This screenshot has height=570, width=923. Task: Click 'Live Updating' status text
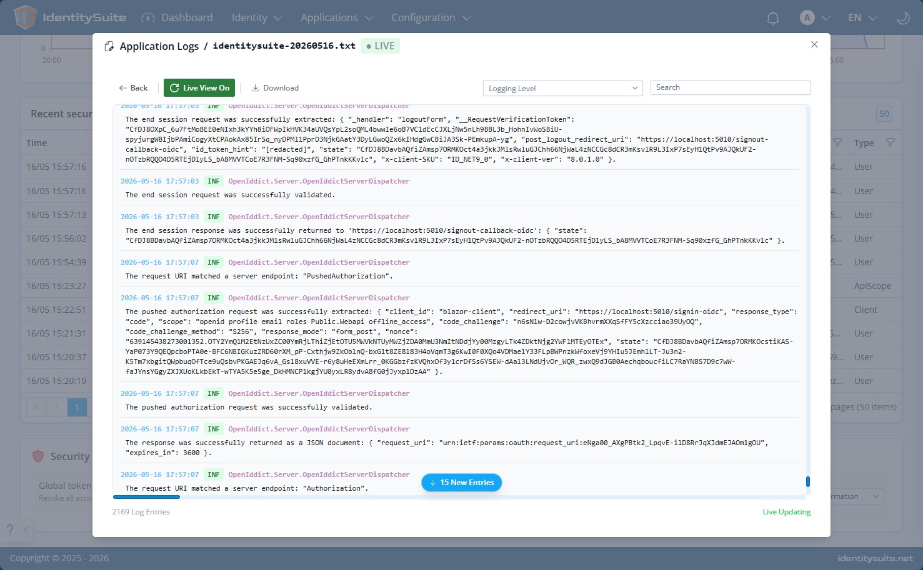(786, 512)
